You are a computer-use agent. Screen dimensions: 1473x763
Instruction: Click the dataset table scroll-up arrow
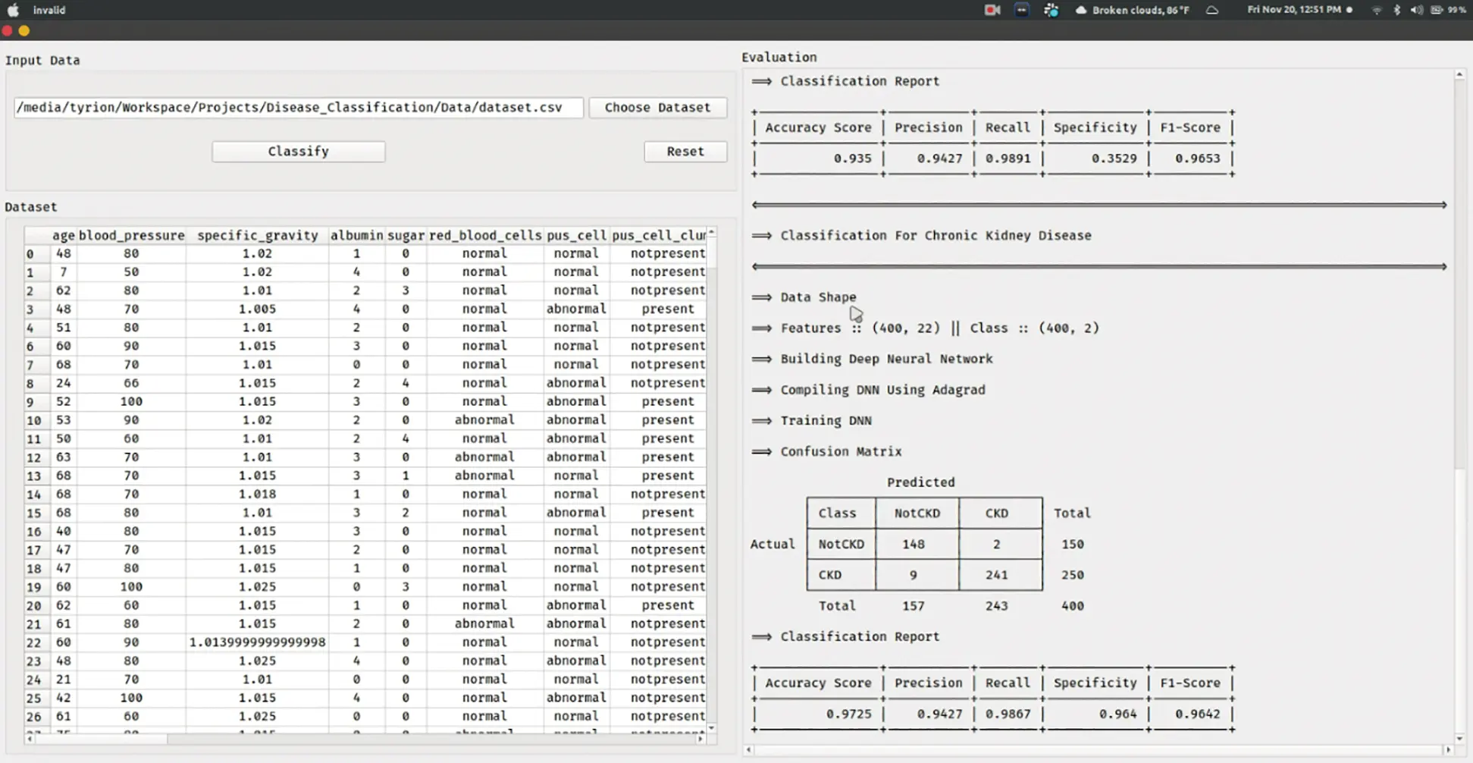[x=711, y=232]
